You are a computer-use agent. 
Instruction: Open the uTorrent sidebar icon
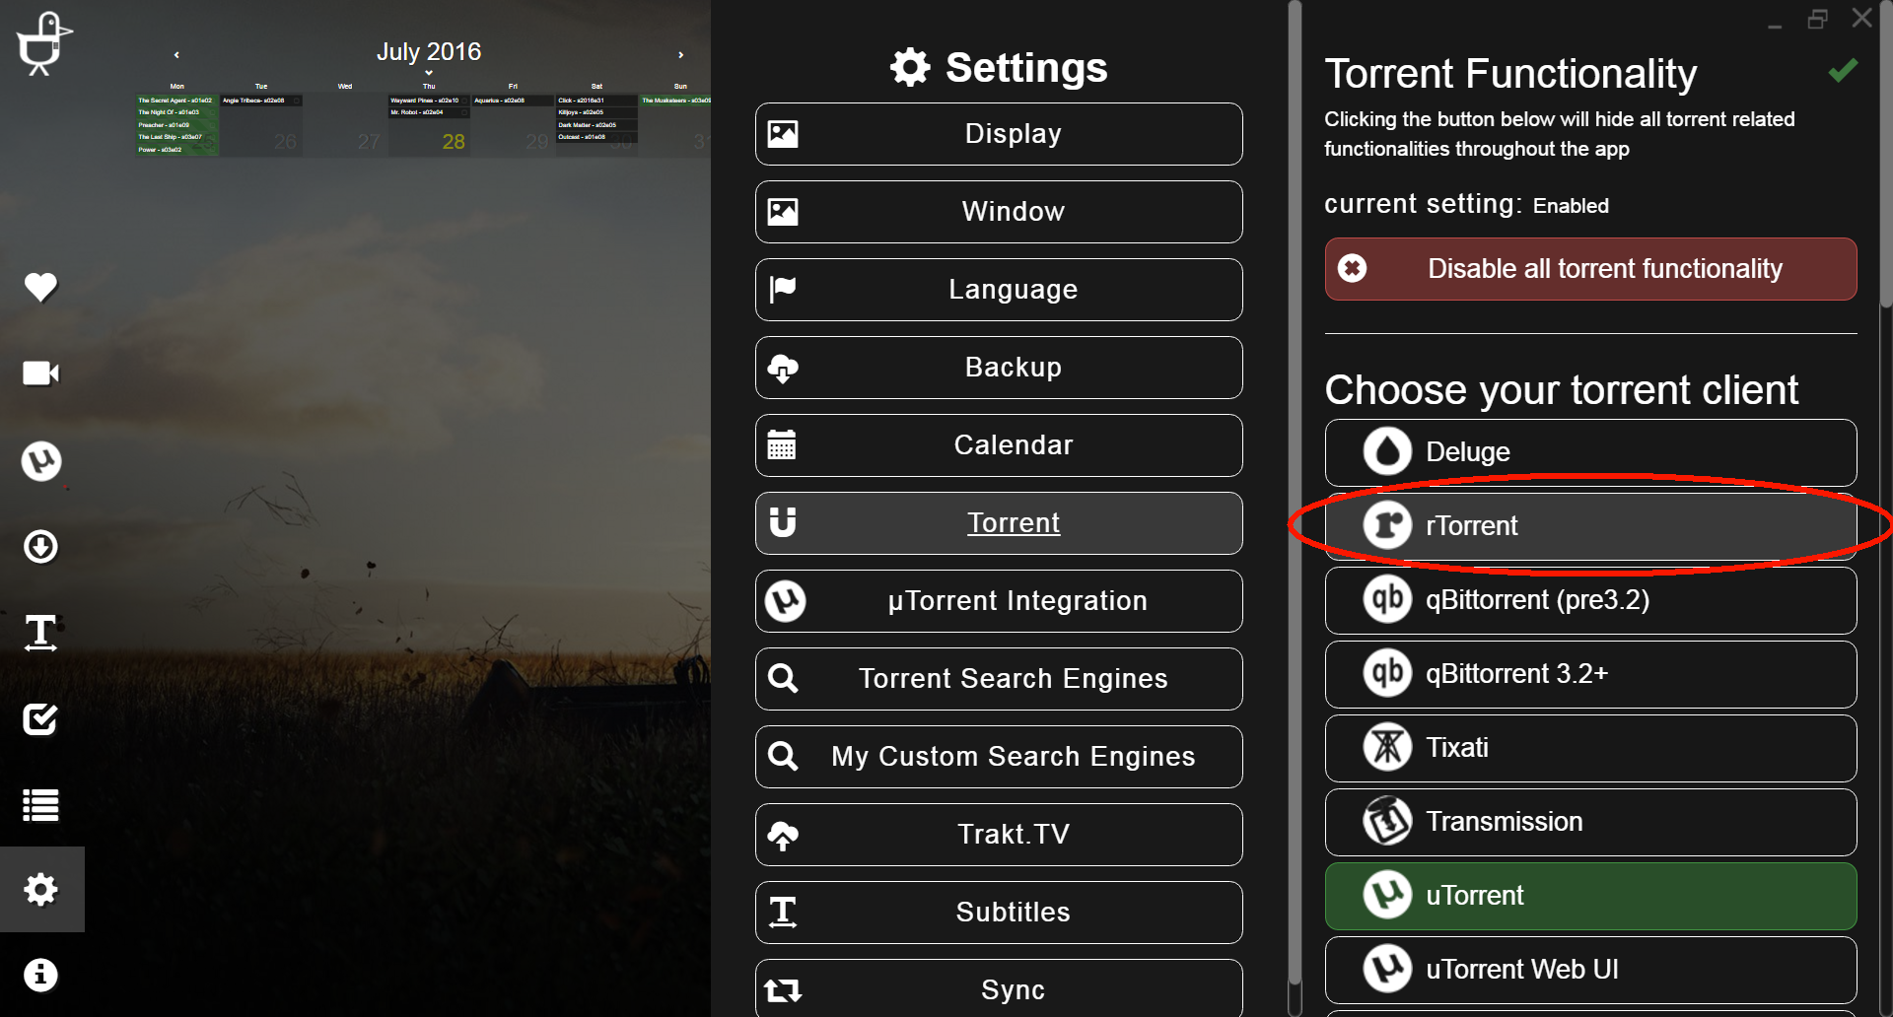click(x=40, y=460)
